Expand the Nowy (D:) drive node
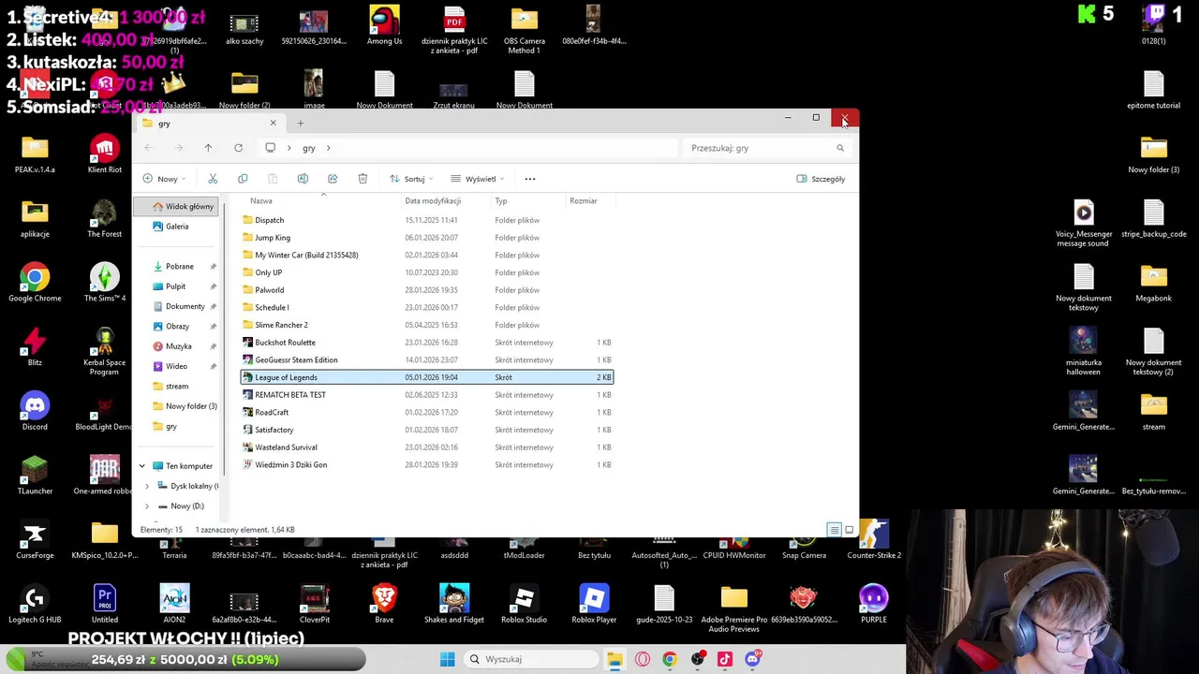The height and width of the screenshot is (674, 1199). click(x=147, y=506)
